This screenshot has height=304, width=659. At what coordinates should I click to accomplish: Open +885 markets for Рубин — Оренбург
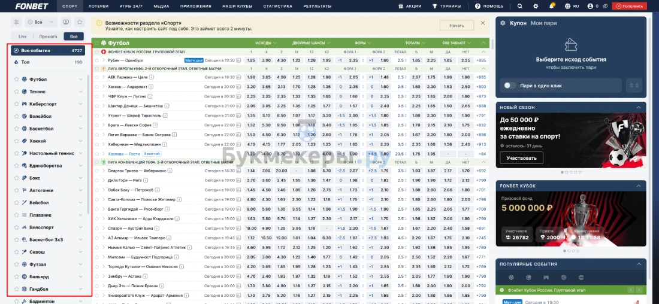pyautogui.click(x=481, y=60)
